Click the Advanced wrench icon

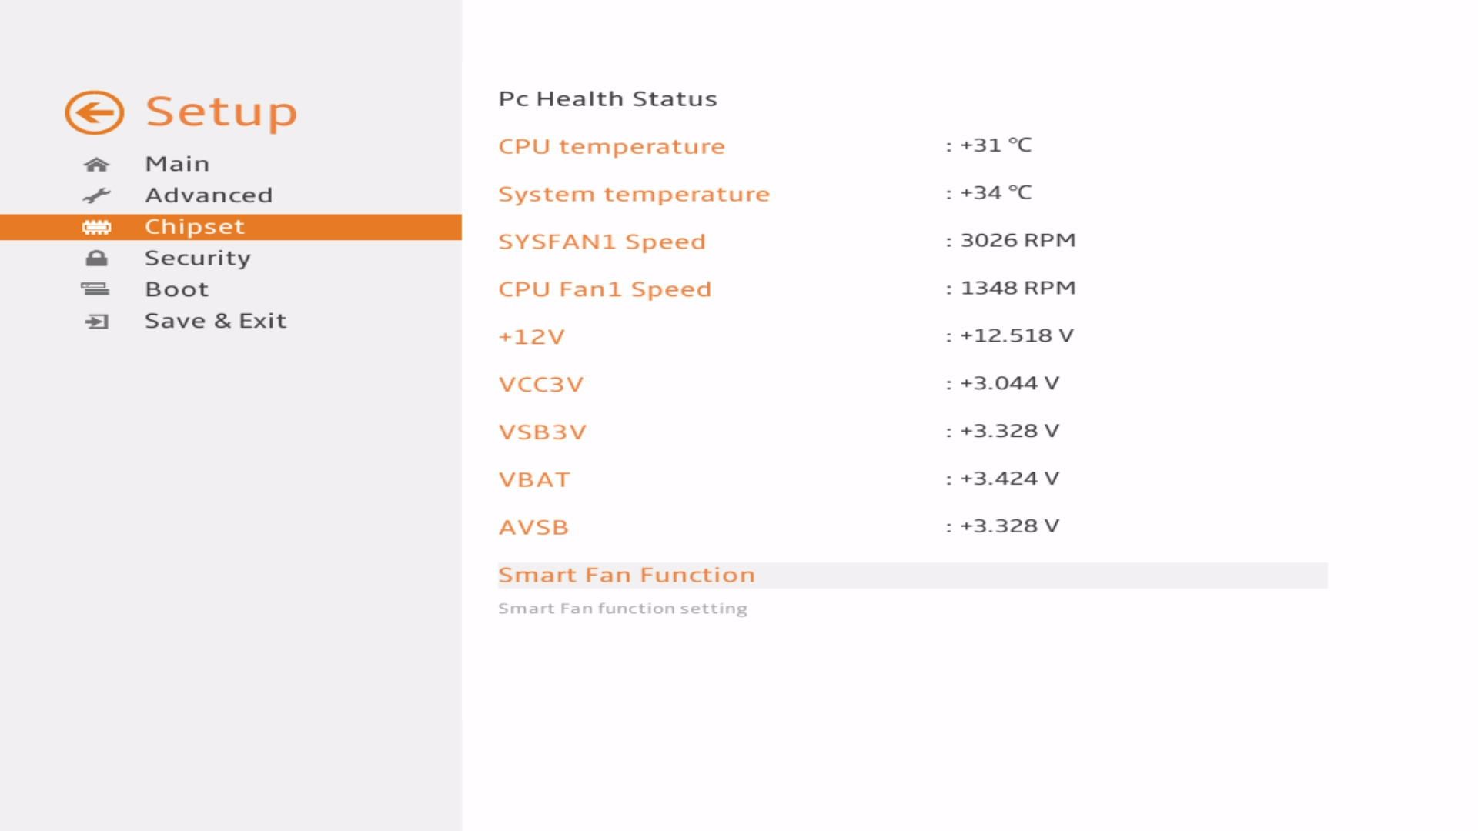96,195
